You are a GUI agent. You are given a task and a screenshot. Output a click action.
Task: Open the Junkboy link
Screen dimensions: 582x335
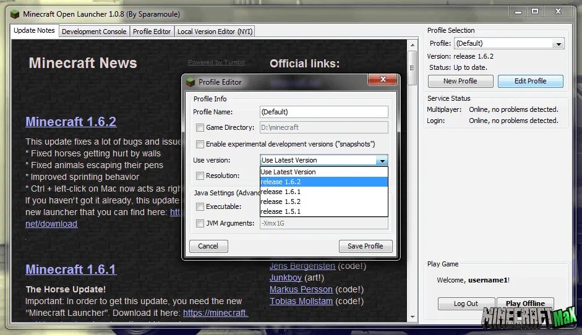pyautogui.click(x=285, y=278)
